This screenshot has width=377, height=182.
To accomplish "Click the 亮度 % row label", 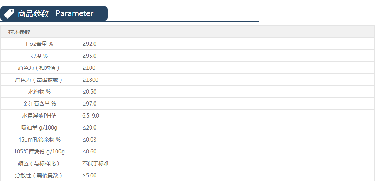I will (x=39, y=56).
